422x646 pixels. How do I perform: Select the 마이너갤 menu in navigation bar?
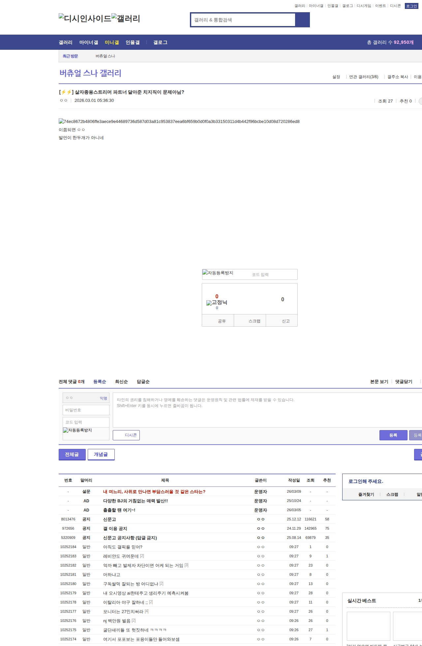coord(89,43)
